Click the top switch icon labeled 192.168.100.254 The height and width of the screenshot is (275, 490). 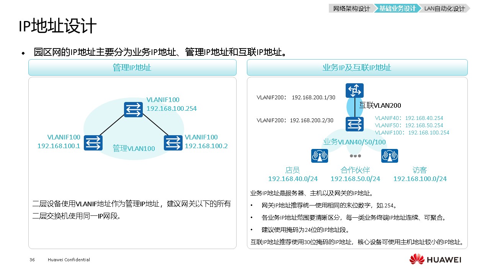click(x=133, y=110)
